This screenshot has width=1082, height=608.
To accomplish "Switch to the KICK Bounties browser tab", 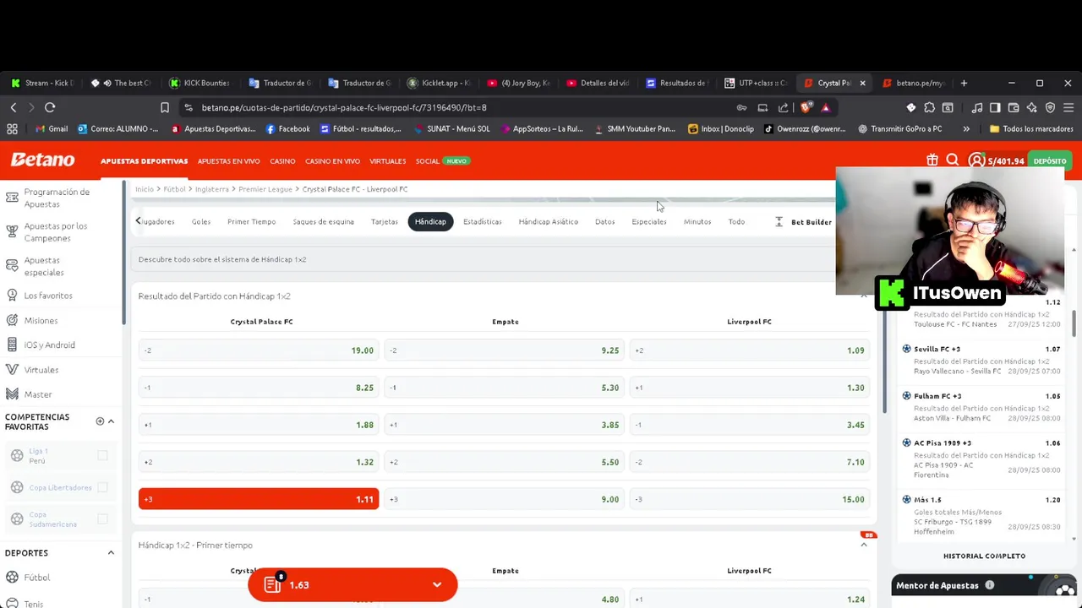I will [200, 83].
